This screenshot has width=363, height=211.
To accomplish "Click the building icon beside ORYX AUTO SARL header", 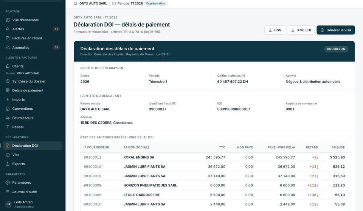I will [76, 3].
